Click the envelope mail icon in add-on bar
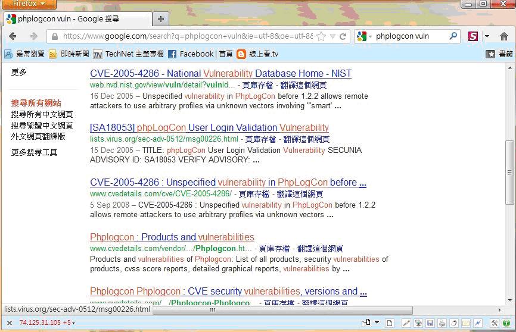 (x=466, y=323)
